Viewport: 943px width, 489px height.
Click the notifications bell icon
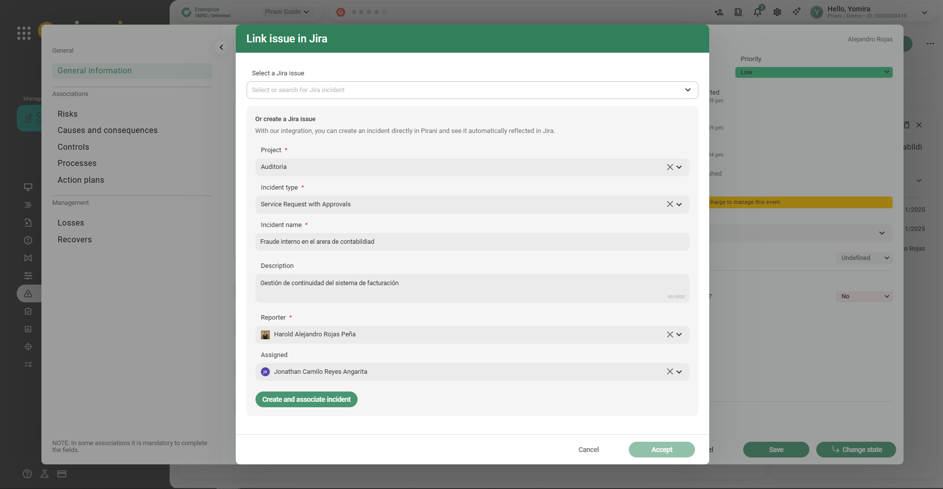(757, 12)
